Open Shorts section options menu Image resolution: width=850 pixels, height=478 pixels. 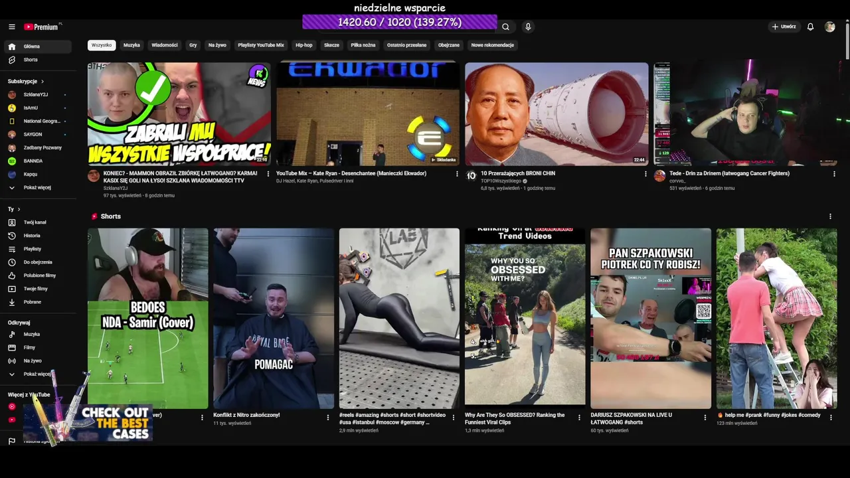click(830, 216)
